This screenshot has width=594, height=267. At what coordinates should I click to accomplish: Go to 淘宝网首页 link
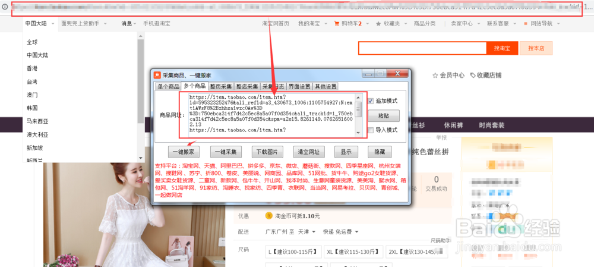tap(276, 24)
